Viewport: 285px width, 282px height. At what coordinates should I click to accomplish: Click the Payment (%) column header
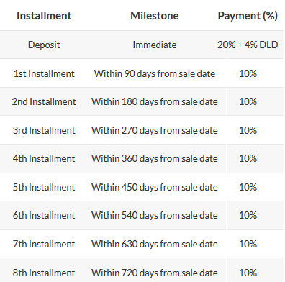coord(248,16)
